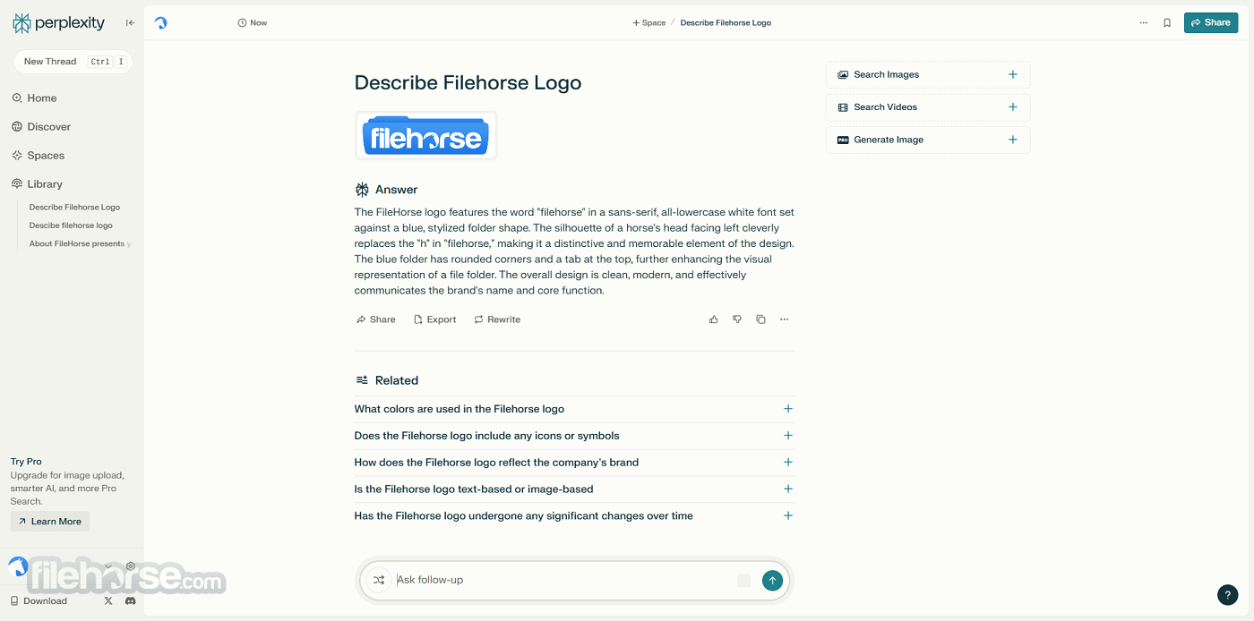Click 'Does the Filehorse logo include icons' question
Viewport: 1254px width, 621px height.
tap(487, 436)
